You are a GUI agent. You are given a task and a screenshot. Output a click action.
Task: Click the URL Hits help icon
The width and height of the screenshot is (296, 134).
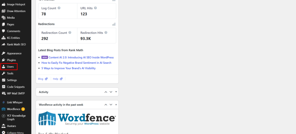(x=95, y=8)
